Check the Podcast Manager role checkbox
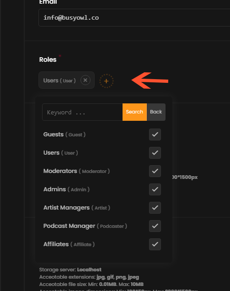This screenshot has height=291, width=230. coord(155,226)
